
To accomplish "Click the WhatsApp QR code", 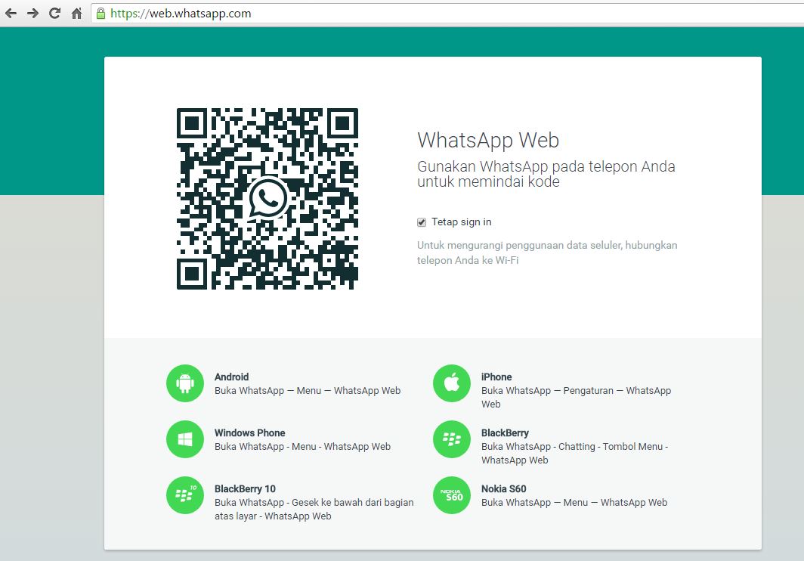I will [x=267, y=199].
